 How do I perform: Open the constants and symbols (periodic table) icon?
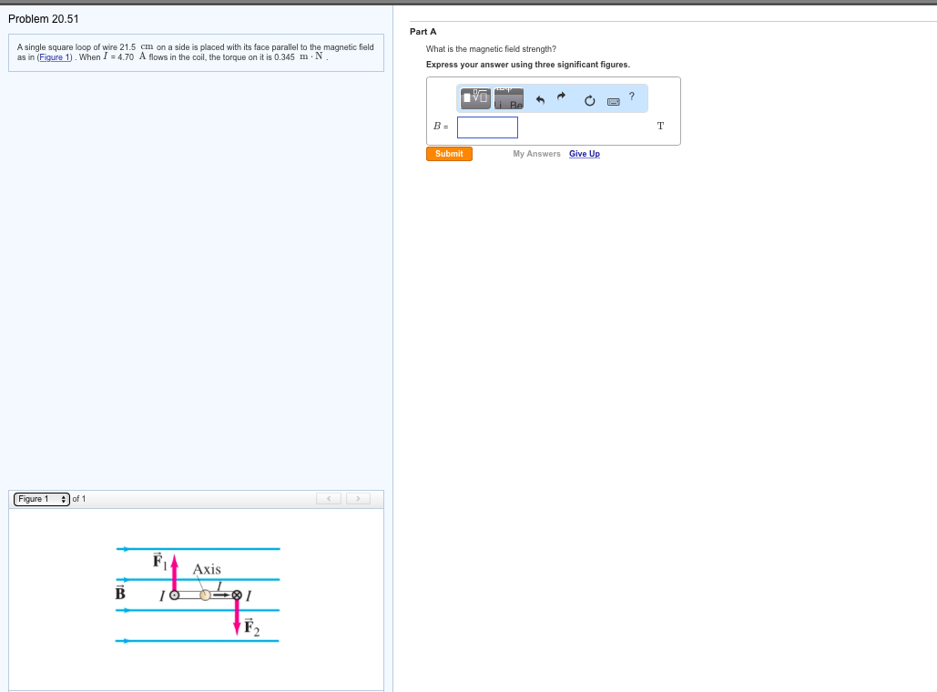click(509, 97)
